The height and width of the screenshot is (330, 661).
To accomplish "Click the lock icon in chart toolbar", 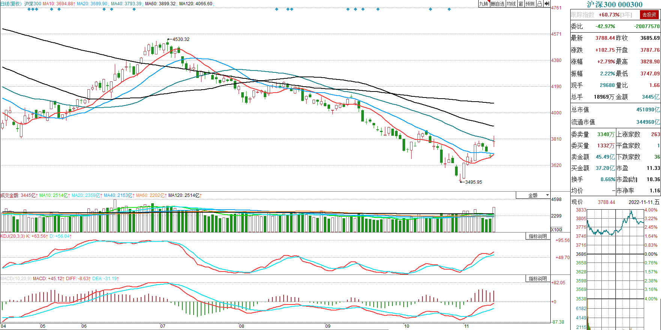I will (539, 4).
